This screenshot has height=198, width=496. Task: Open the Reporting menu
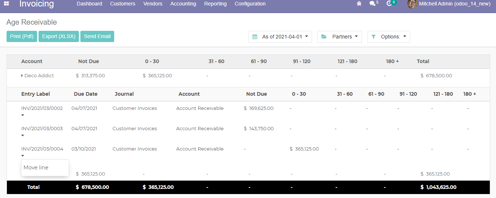215,4
